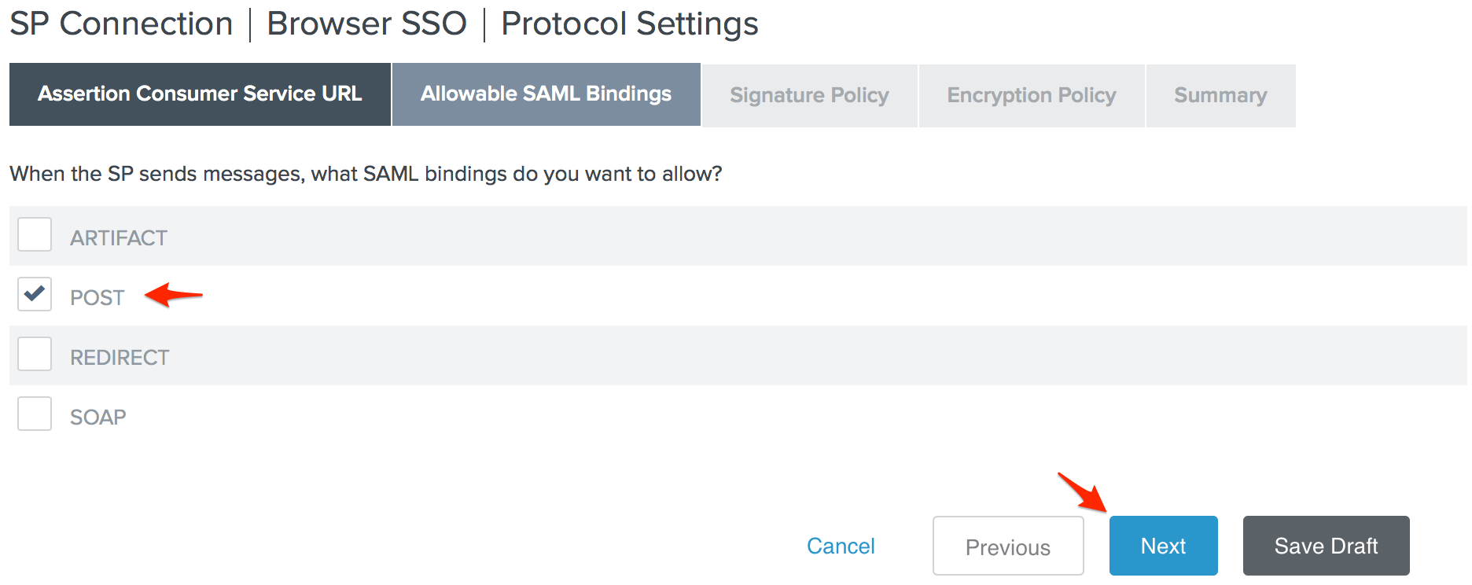
Task: Uncheck the POST binding checkbox
Action: [x=35, y=294]
